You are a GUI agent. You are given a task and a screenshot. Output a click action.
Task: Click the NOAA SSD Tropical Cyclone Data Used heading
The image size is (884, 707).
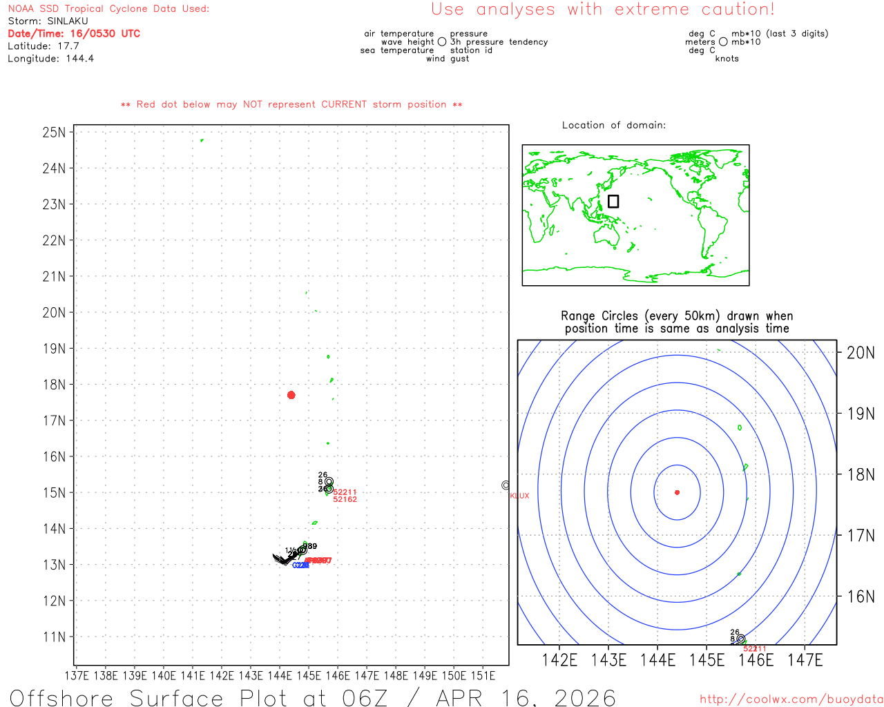click(x=108, y=9)
